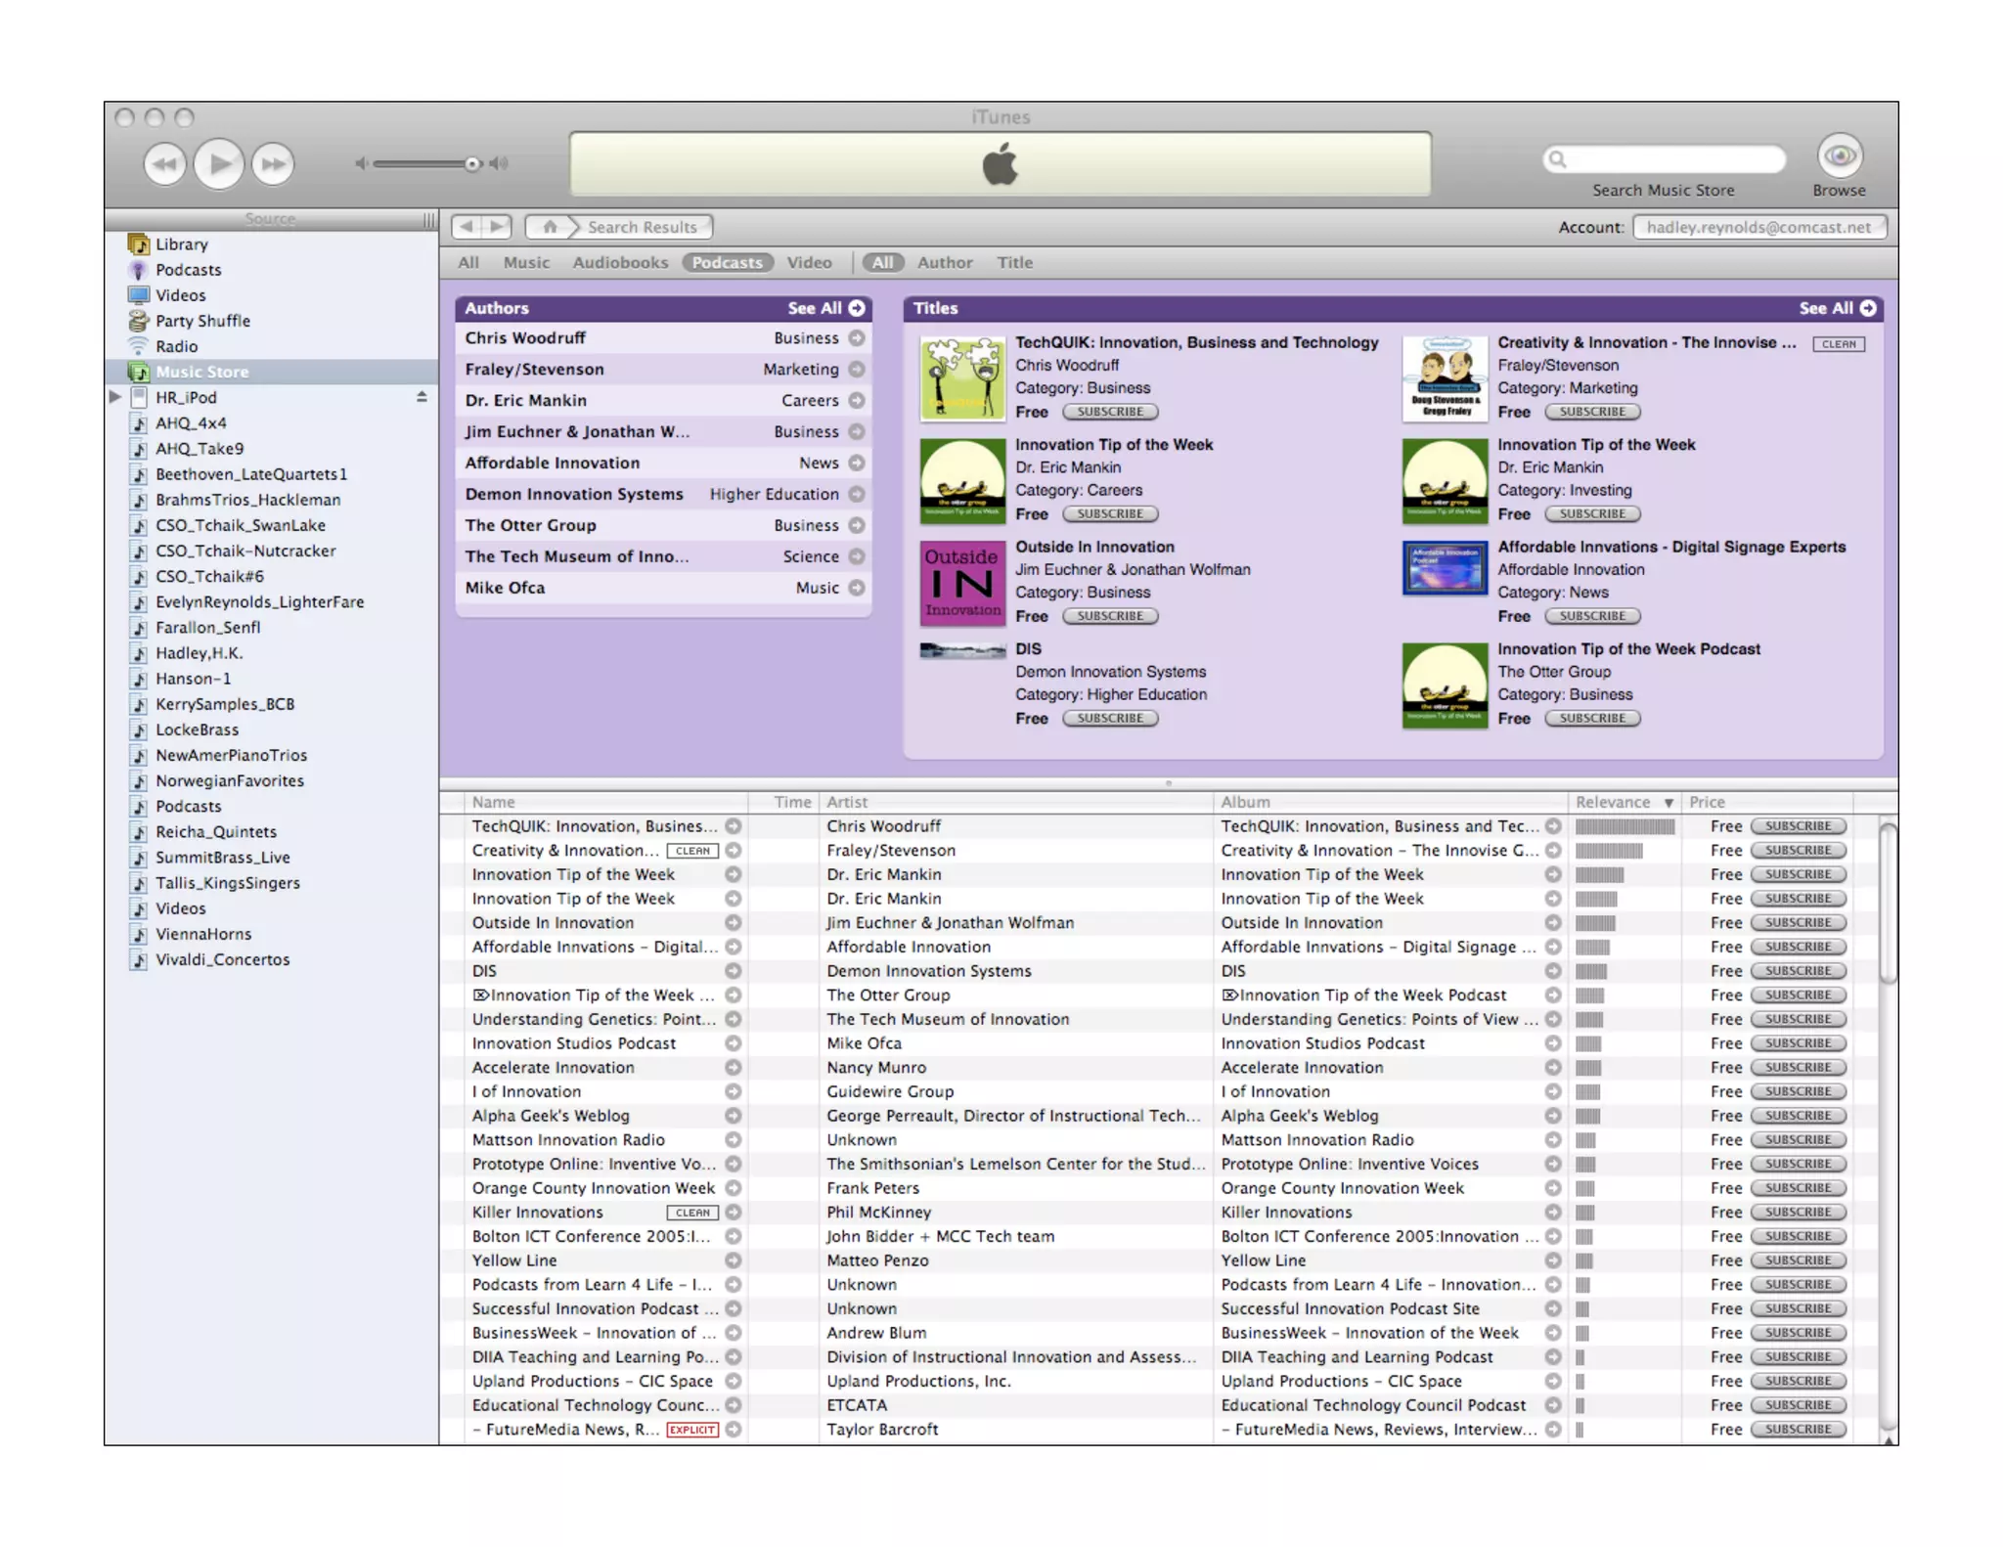
Task: Select the Podcasts search filter
Action: (727, 262)
